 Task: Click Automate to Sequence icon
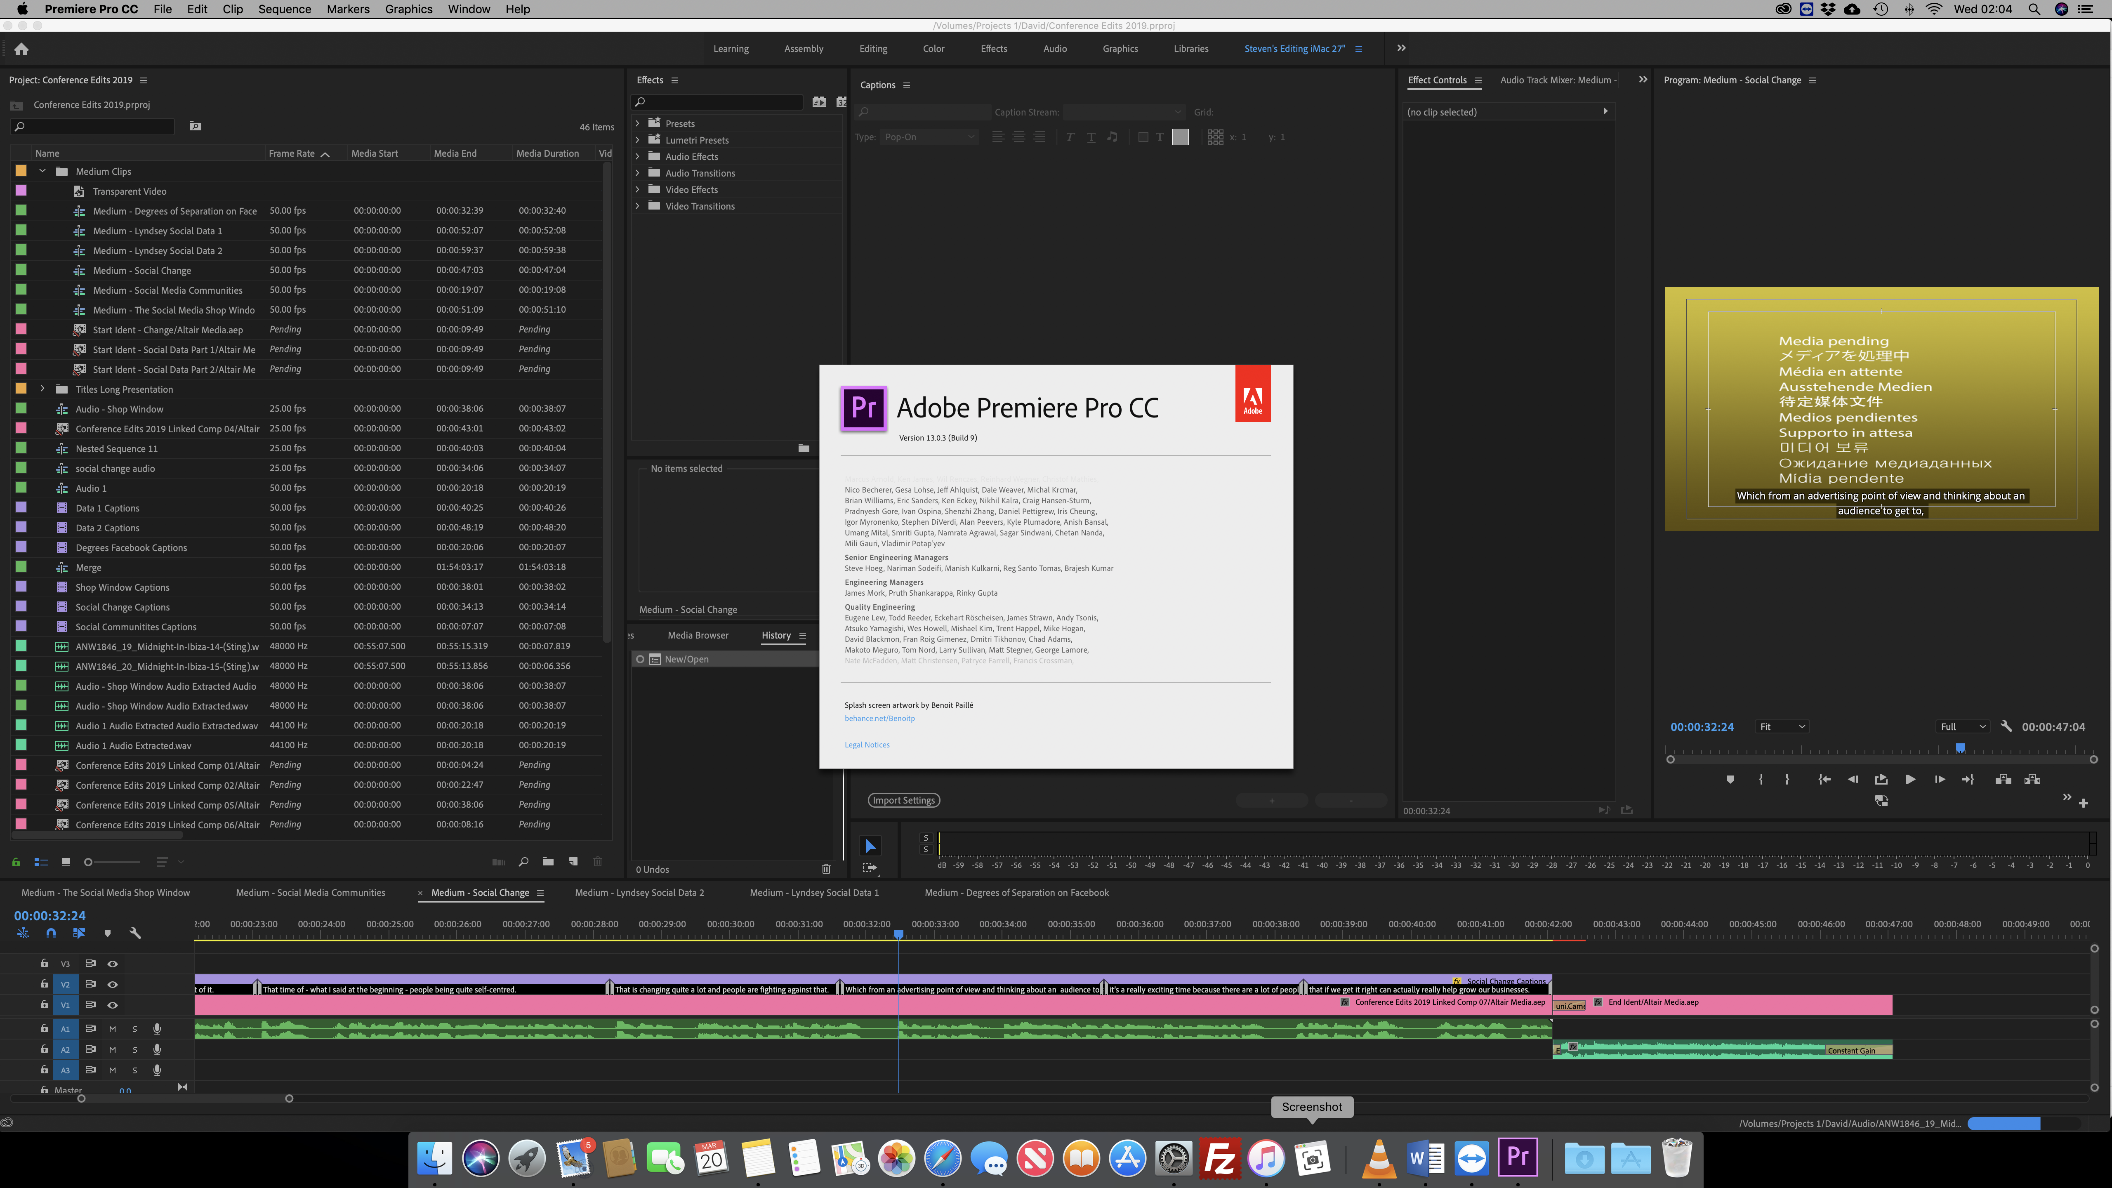pyautogui.click(x=497, y=862)
